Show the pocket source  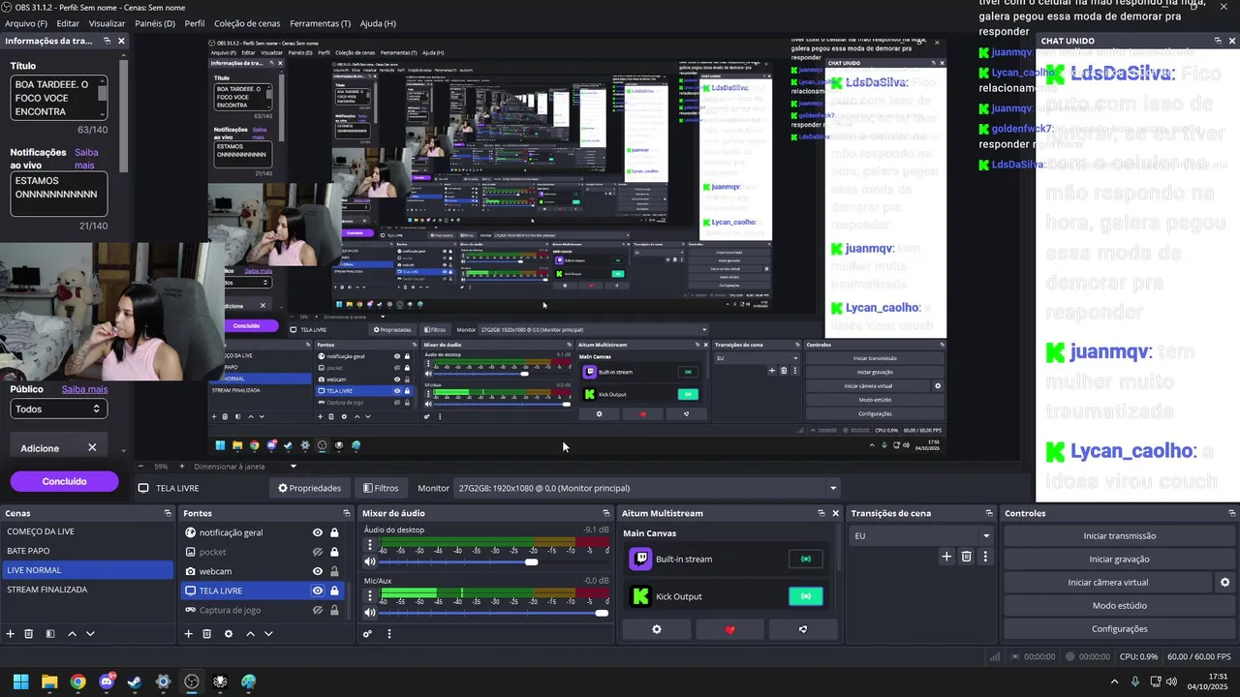point(317,552)
